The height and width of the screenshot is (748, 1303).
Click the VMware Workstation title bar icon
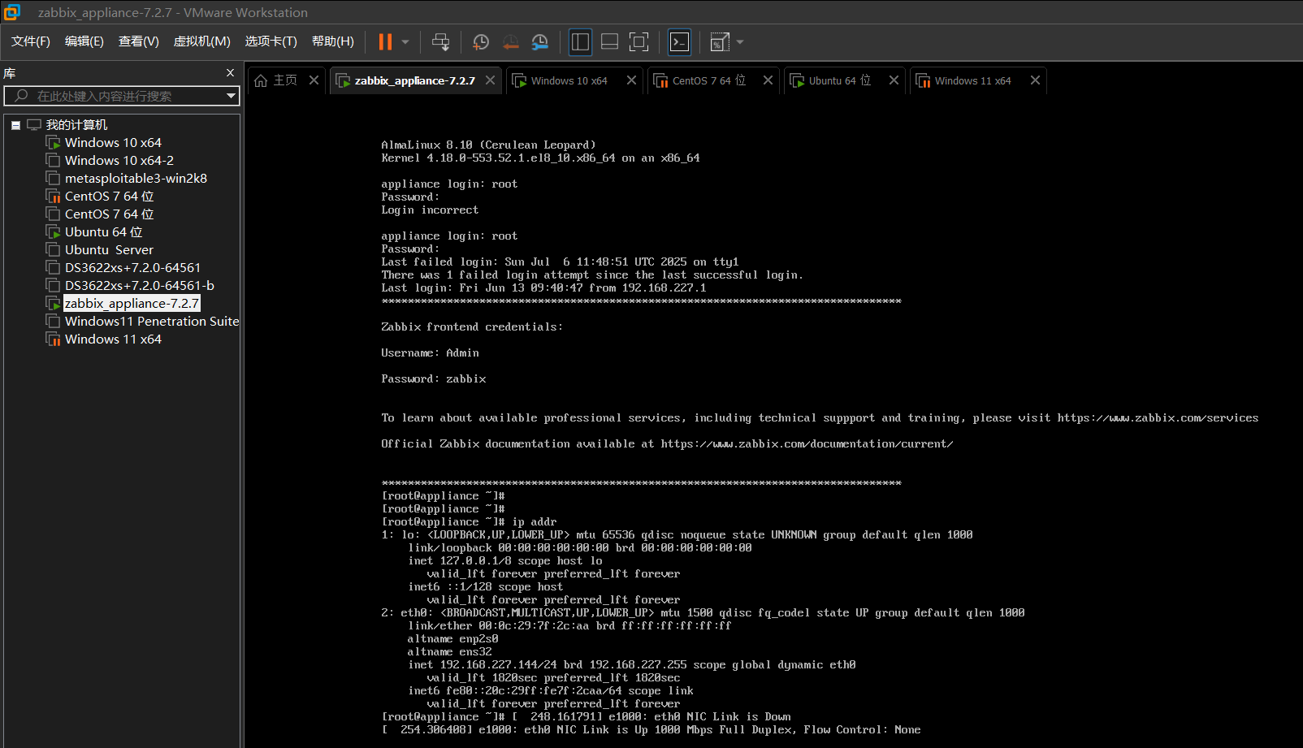(12, 12)
